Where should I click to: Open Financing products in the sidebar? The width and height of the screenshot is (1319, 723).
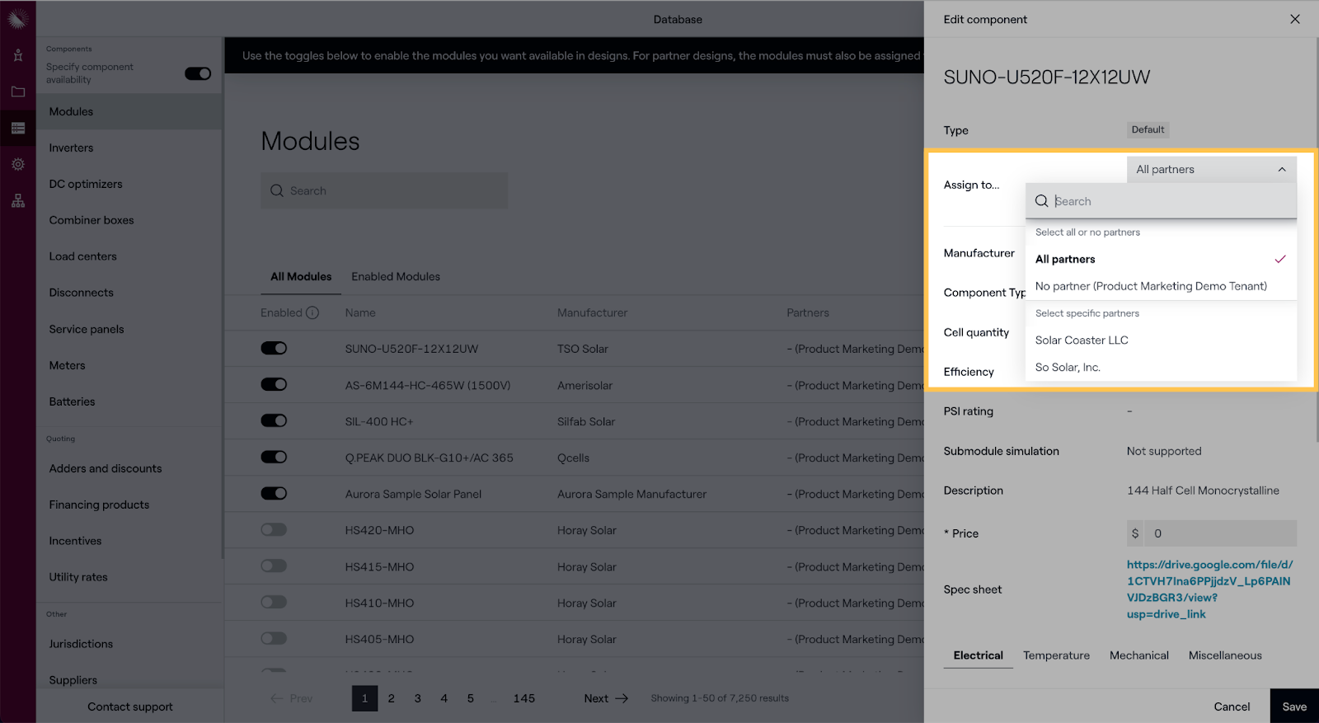(x=129, y=505)
